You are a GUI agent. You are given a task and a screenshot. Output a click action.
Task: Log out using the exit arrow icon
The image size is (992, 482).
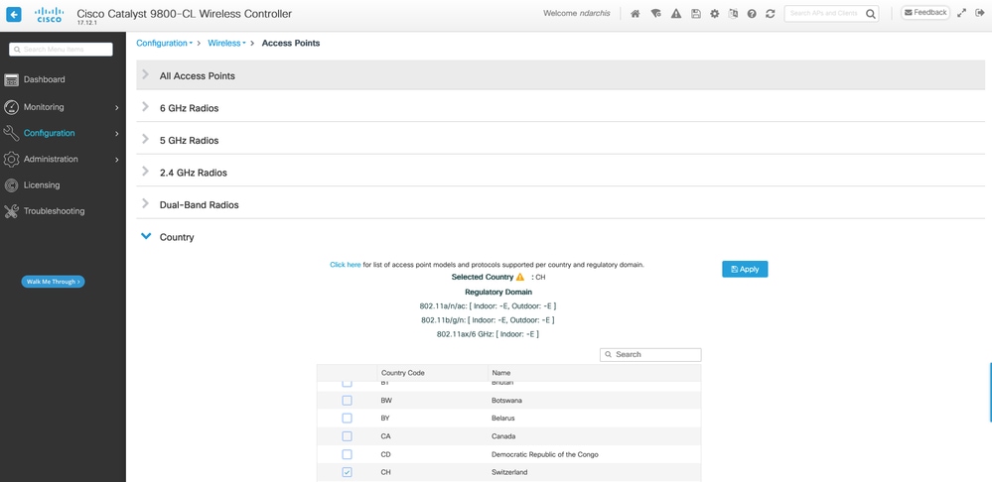point(980,13)
